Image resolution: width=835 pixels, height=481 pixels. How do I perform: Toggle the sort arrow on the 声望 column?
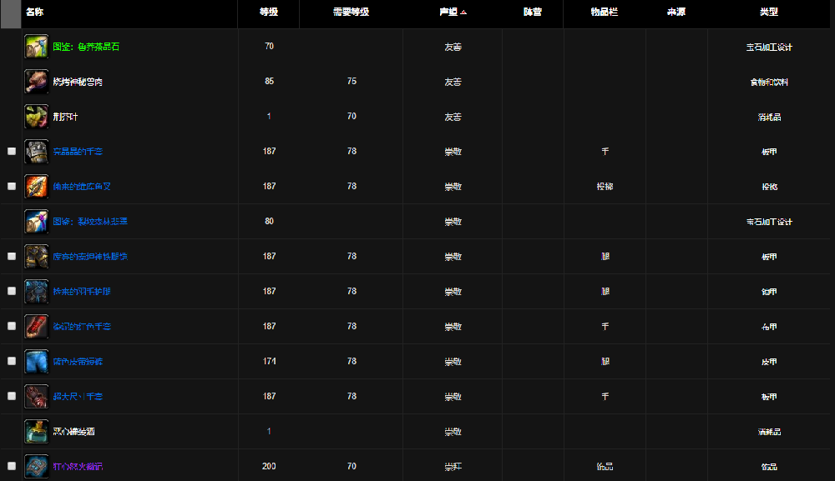pos(464,13)
